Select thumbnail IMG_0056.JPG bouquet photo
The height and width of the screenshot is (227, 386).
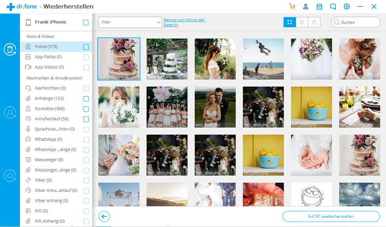[119, 155]
